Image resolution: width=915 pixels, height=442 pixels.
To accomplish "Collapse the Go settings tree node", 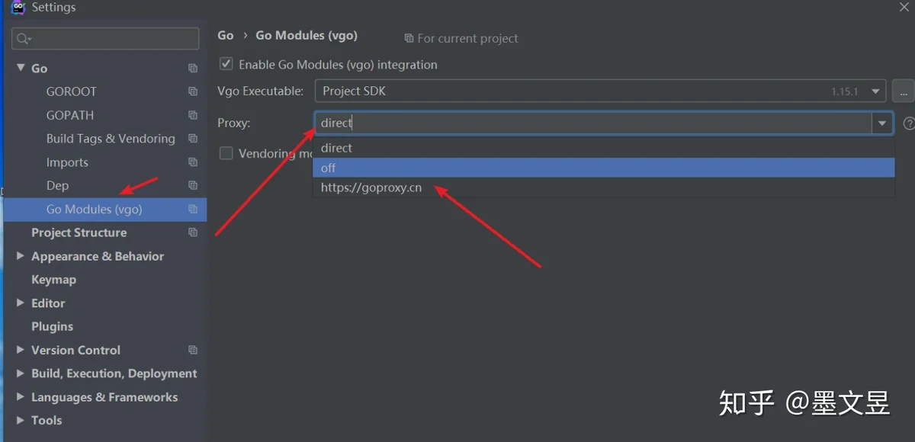I will (21, 68).
